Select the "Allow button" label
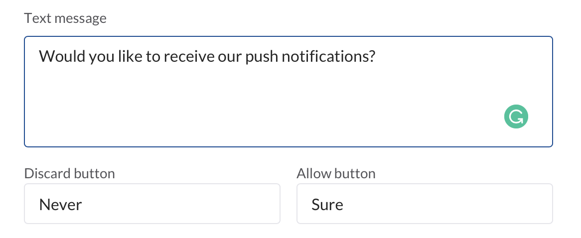The height and width of the screenshot is (238, 581). (336, 173)
